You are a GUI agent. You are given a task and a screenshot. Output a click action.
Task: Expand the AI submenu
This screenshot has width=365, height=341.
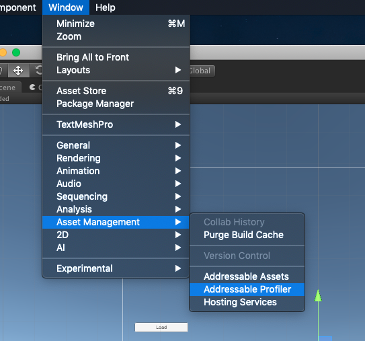pyautogui.click(x=116, y=248)
